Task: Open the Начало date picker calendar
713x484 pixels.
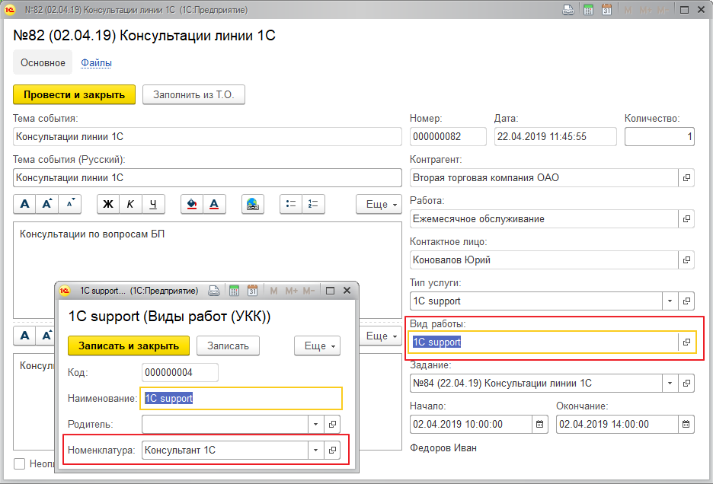Action: [540, 425]
